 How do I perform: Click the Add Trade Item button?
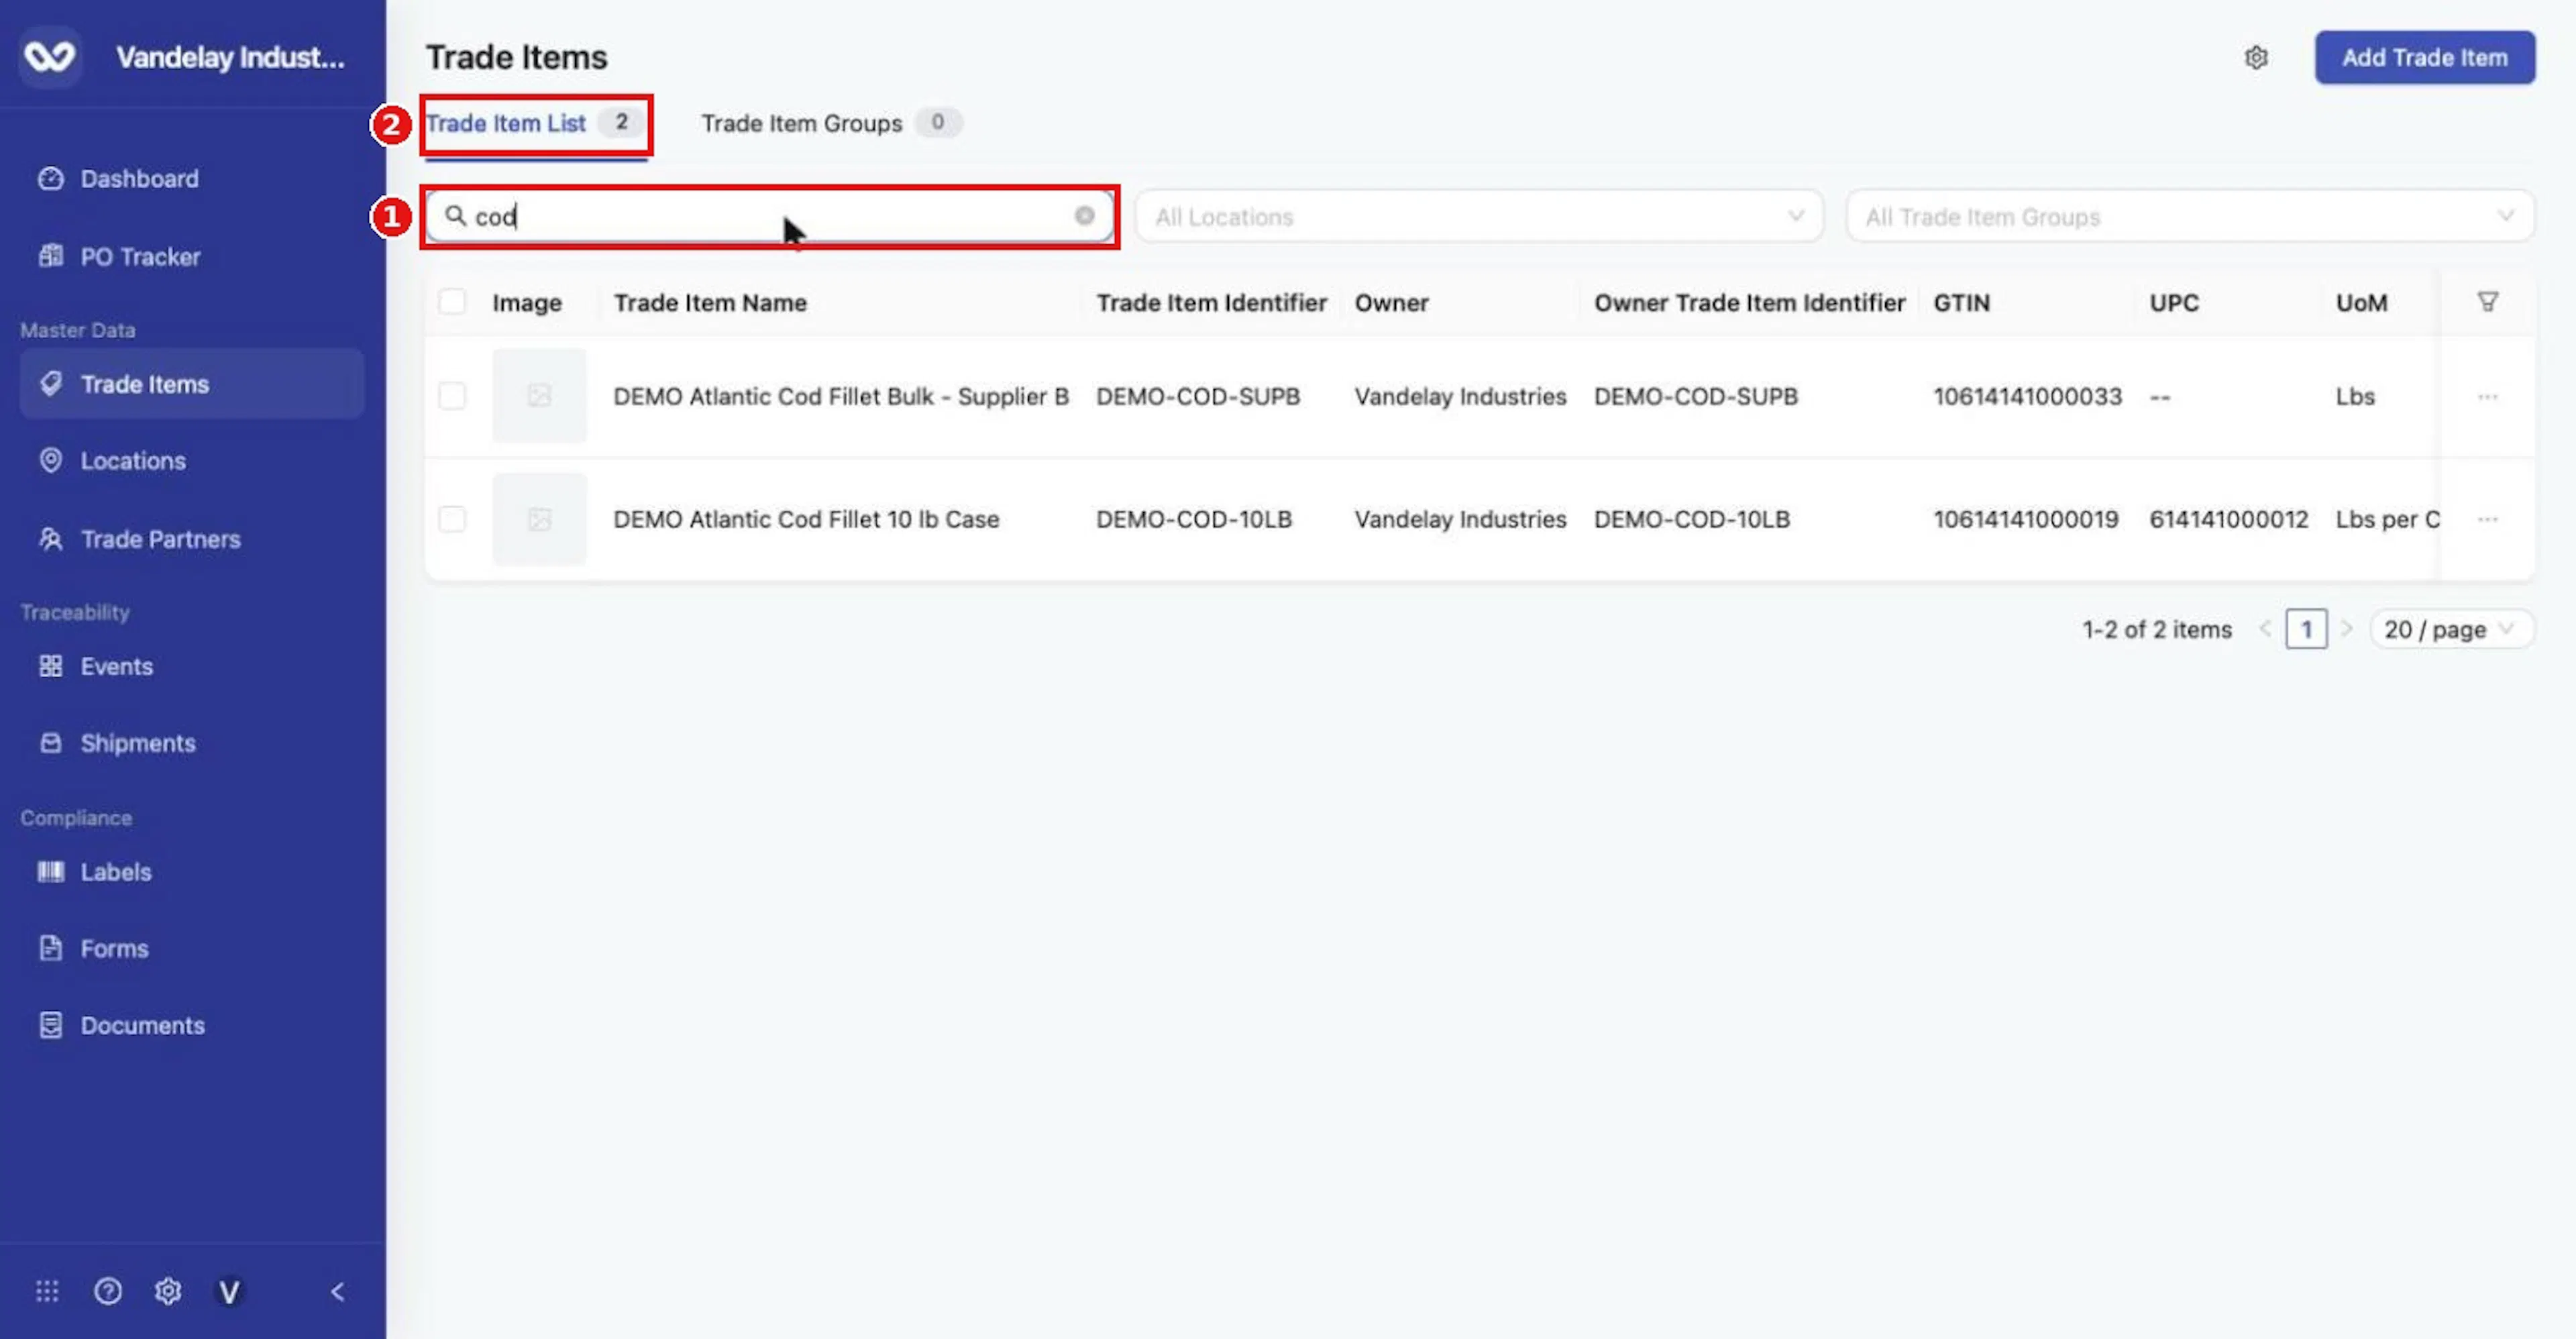point(2424,58)
